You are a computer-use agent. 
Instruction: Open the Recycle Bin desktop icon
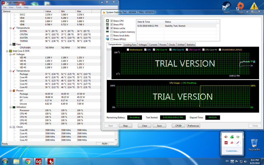(254, 144)
